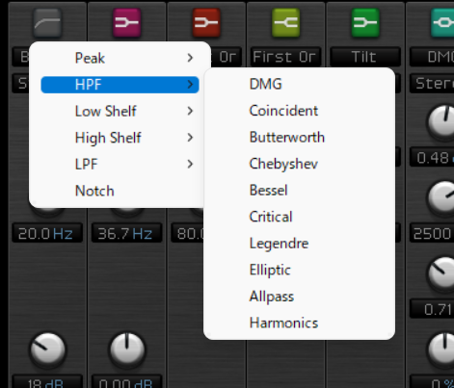Click the teal band shape icon

coord(442,22)
